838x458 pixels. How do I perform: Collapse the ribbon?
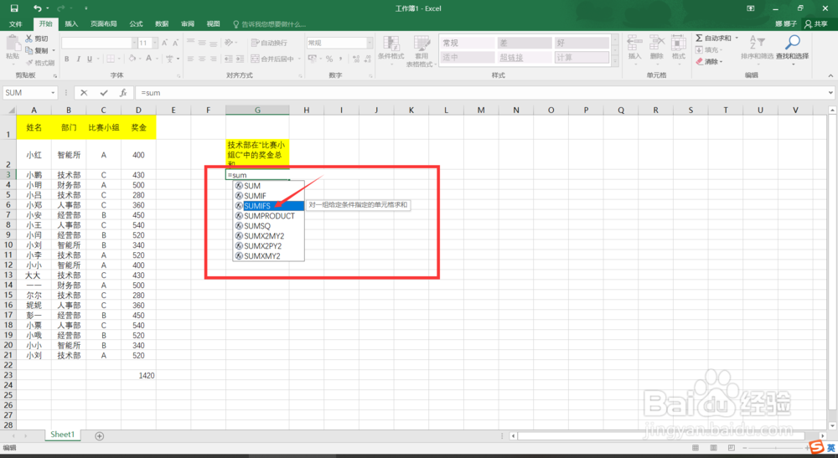tap(830, 75)
